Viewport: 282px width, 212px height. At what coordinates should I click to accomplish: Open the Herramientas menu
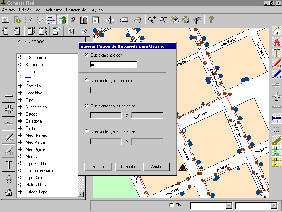77,10
